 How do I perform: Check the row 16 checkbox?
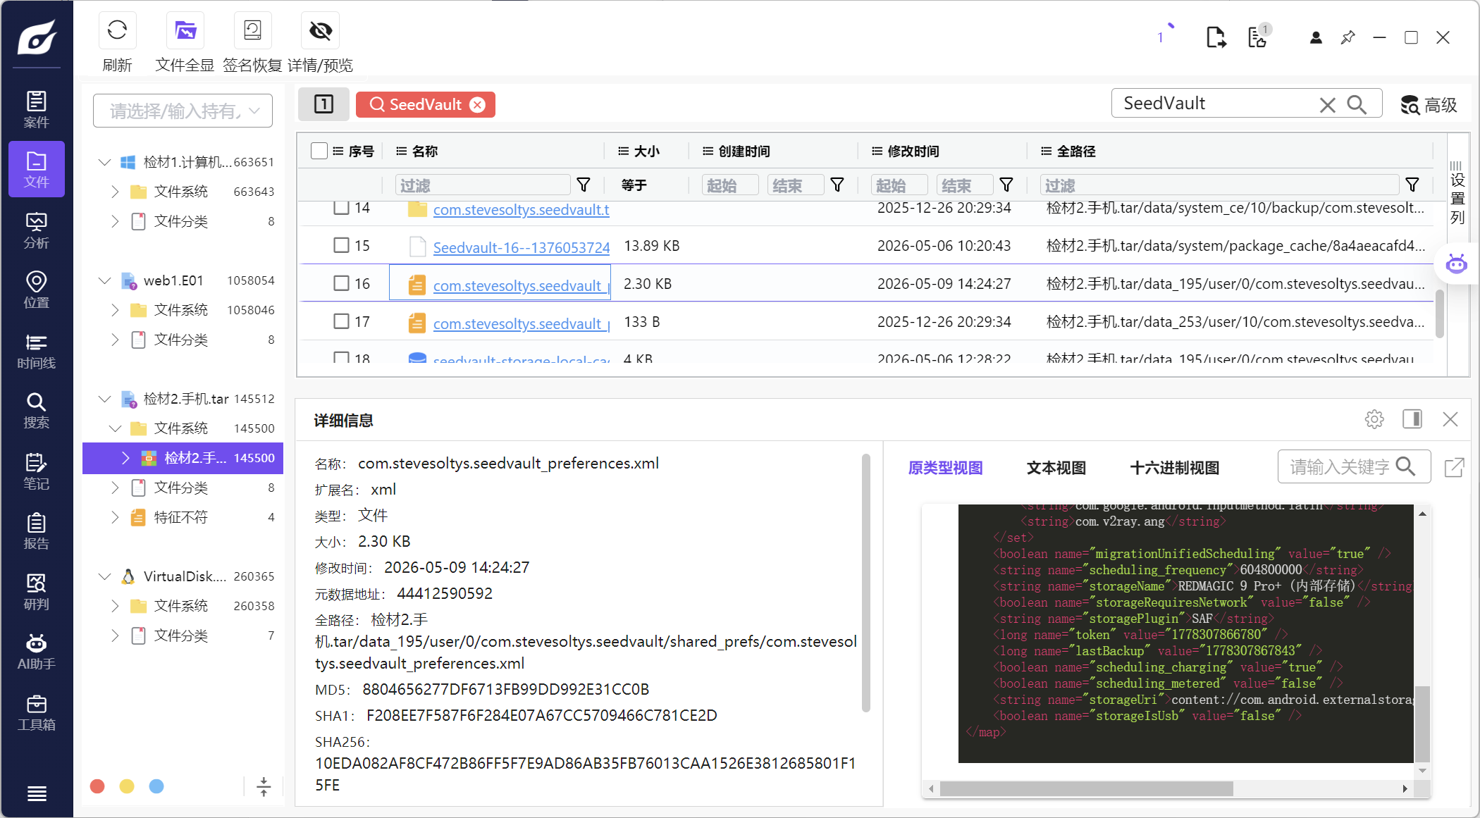[341, 283]
